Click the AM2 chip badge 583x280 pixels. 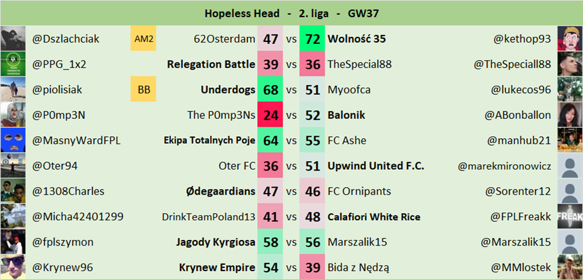144,39
